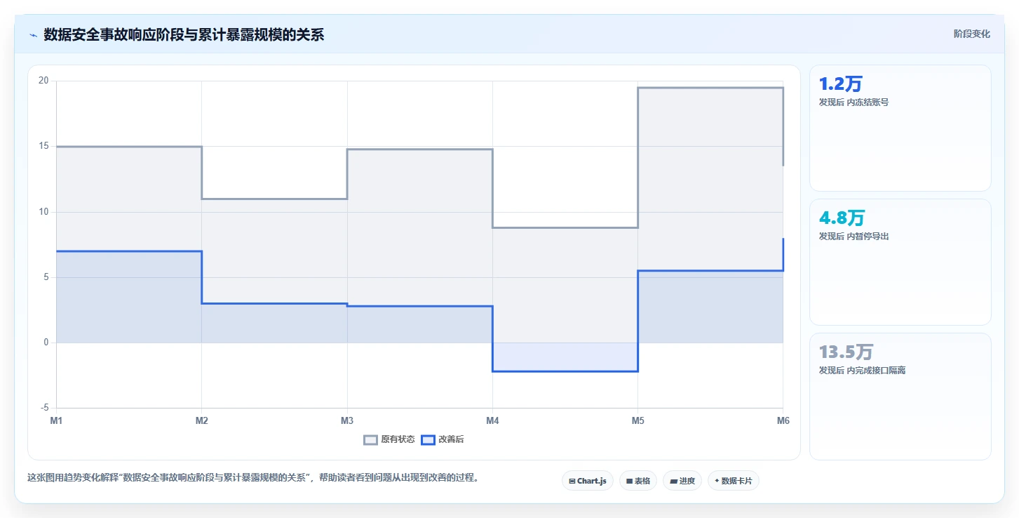Click the blue line's negative M4-M5 segment
Viewport: 1019px width, 518px height.
click(x=565, y=371)
